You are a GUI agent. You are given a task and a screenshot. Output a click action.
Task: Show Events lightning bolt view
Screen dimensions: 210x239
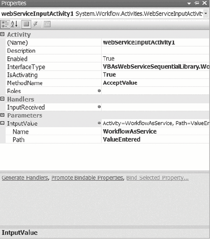pos(35,24)
